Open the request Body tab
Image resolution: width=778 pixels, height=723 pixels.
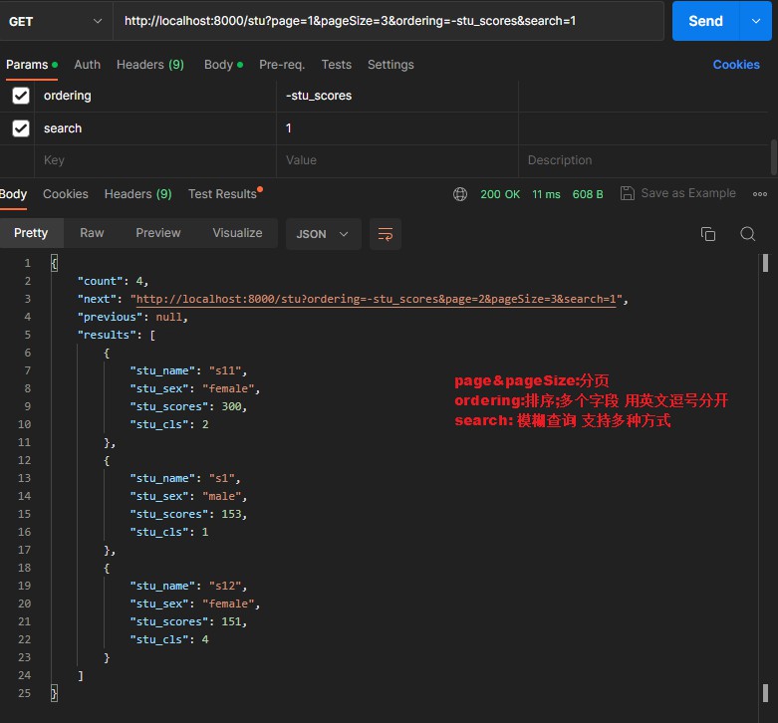click(223, 65)
